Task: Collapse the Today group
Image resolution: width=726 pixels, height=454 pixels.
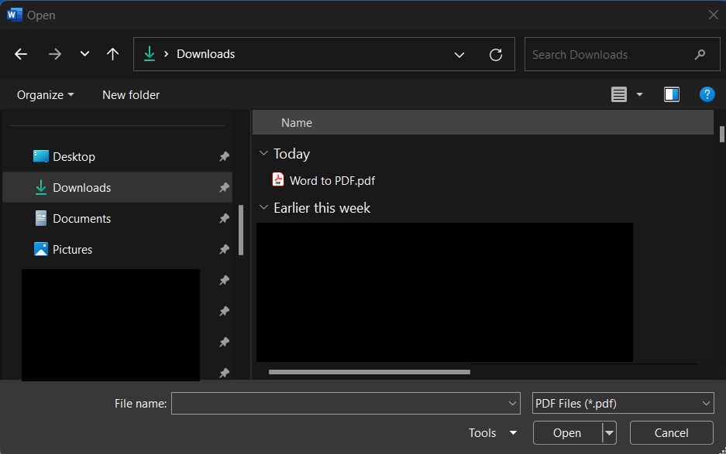Action: (x=263, y=153)
